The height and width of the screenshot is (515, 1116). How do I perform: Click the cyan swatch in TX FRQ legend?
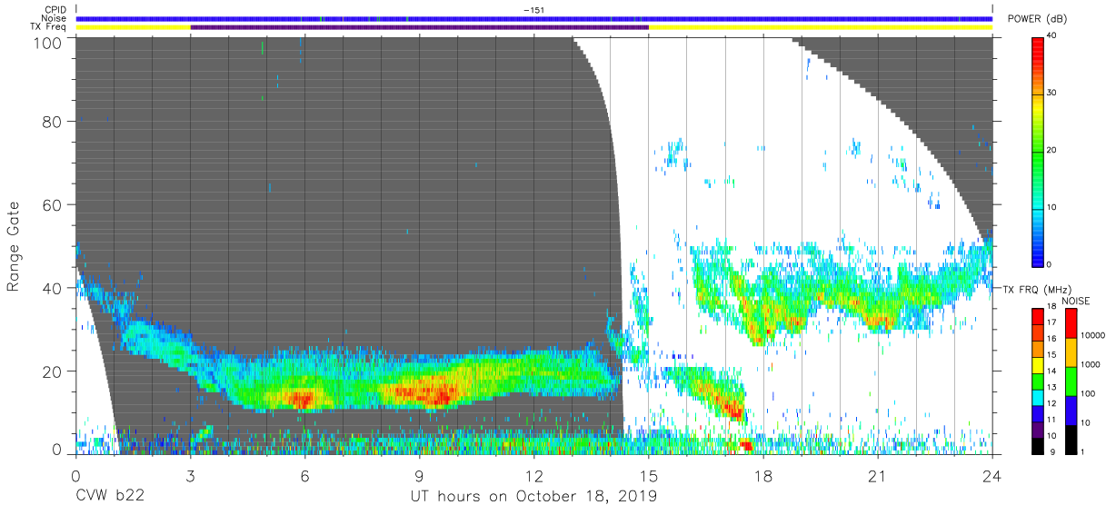1038,396
